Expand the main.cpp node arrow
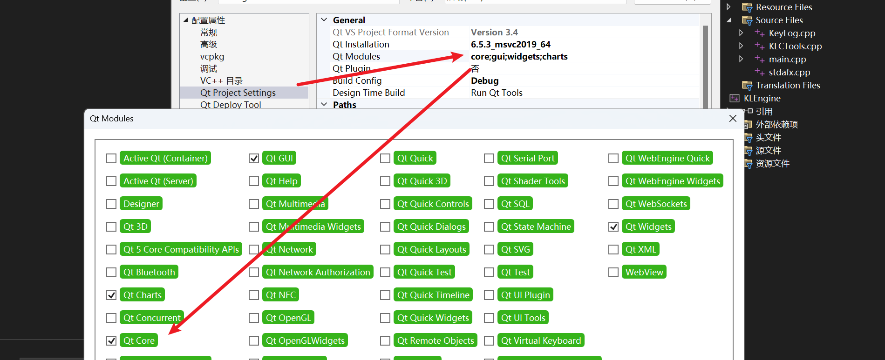The image size is (885, 360). (741, 59)
